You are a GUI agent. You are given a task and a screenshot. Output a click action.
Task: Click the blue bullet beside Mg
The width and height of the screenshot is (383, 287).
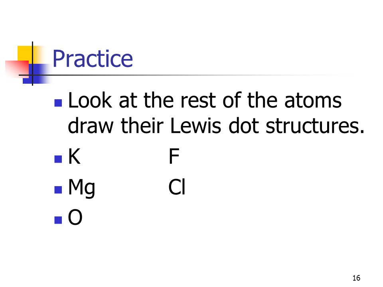[58, 190]
